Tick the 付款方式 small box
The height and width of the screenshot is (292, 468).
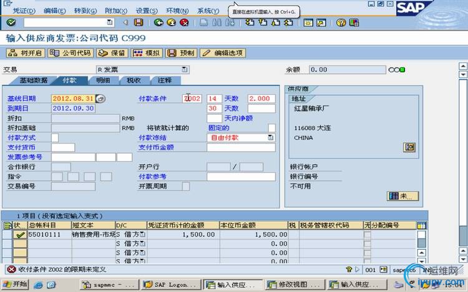tap(55, 138)
